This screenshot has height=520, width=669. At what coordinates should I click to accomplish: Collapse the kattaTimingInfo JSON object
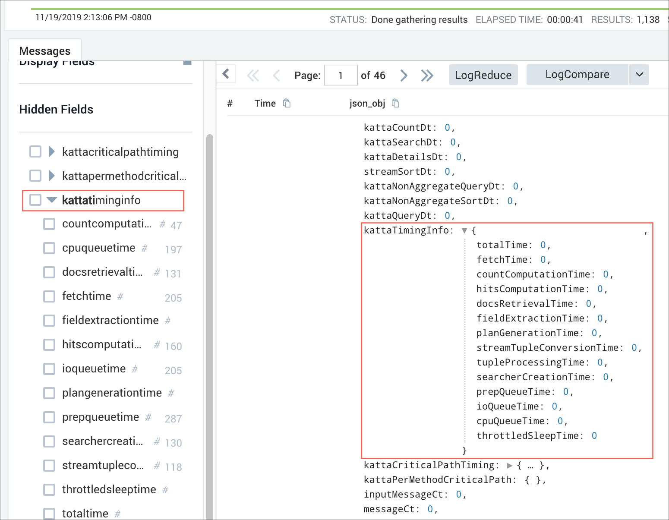coord(464,230)
